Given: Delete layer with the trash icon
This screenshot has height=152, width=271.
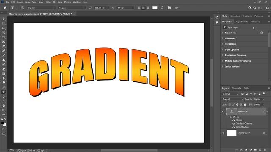Looking at the screenshot, I should pyautogui.click(x=265, y=150).
